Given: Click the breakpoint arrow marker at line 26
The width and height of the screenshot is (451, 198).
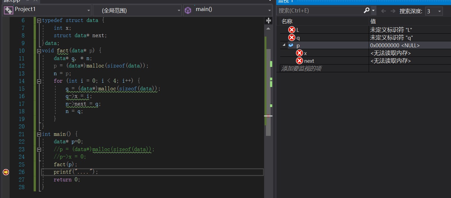Looking at the screenshot, I should [x=6, y=172].
